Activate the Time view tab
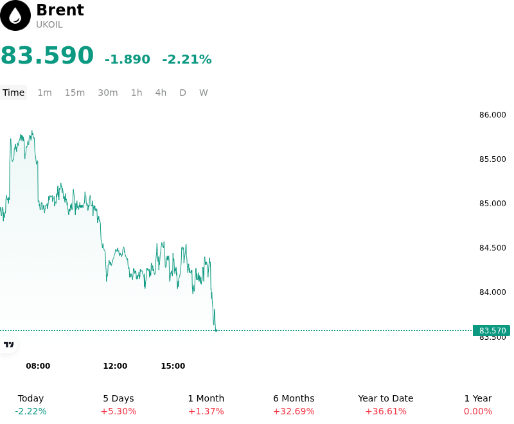This screenshot has width=514, height=424. [x=13, y=93]
